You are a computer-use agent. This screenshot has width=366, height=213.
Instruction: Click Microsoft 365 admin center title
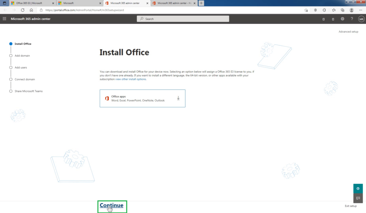pos(31,19)
